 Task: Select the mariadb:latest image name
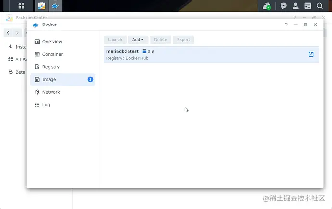[x=122, y=51]
